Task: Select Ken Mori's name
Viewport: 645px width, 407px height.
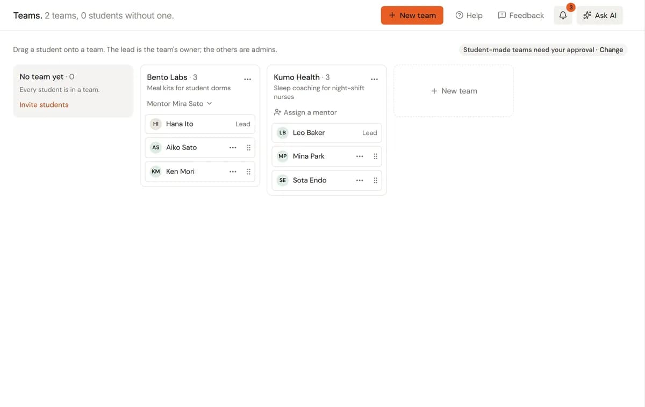Action: coord(180,172)
